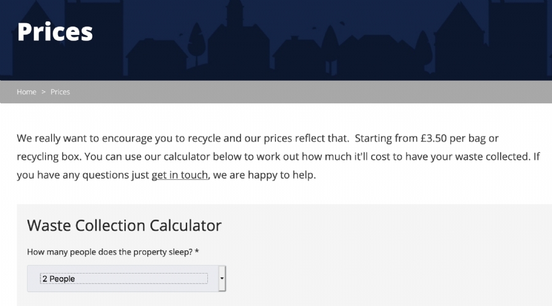Open the people count dropdown showing 2 People
The width and height of the screenshot is (552, 306).
click(126, 278)
